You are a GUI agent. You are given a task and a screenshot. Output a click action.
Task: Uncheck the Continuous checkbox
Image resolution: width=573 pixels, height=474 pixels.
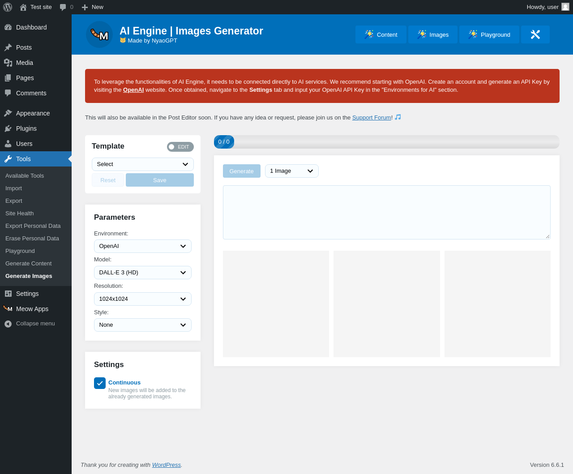pos(100,383)
